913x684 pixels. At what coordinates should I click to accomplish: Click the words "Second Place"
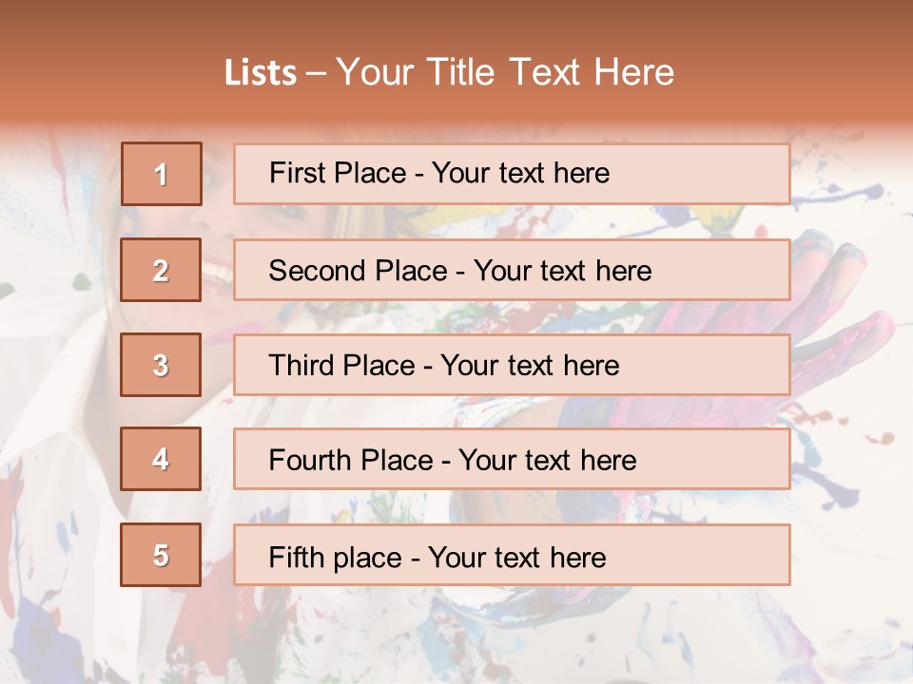[x=359, y=271]
